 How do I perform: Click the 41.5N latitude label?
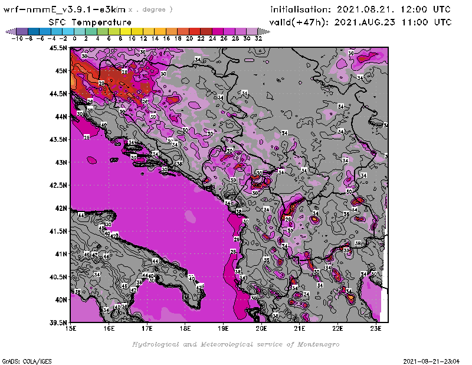pyautogui.click(x=58, y=231)
